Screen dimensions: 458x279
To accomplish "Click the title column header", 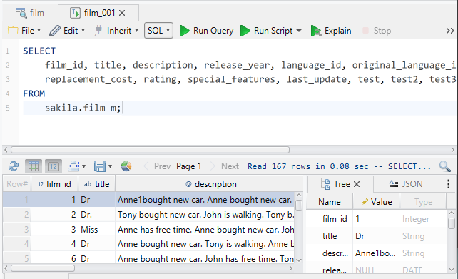I will pyautogui.click(x=97, y=184).
